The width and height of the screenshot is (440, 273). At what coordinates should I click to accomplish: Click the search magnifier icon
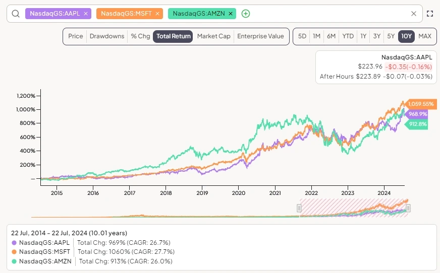pyautogui.click(x=16, y=14)
